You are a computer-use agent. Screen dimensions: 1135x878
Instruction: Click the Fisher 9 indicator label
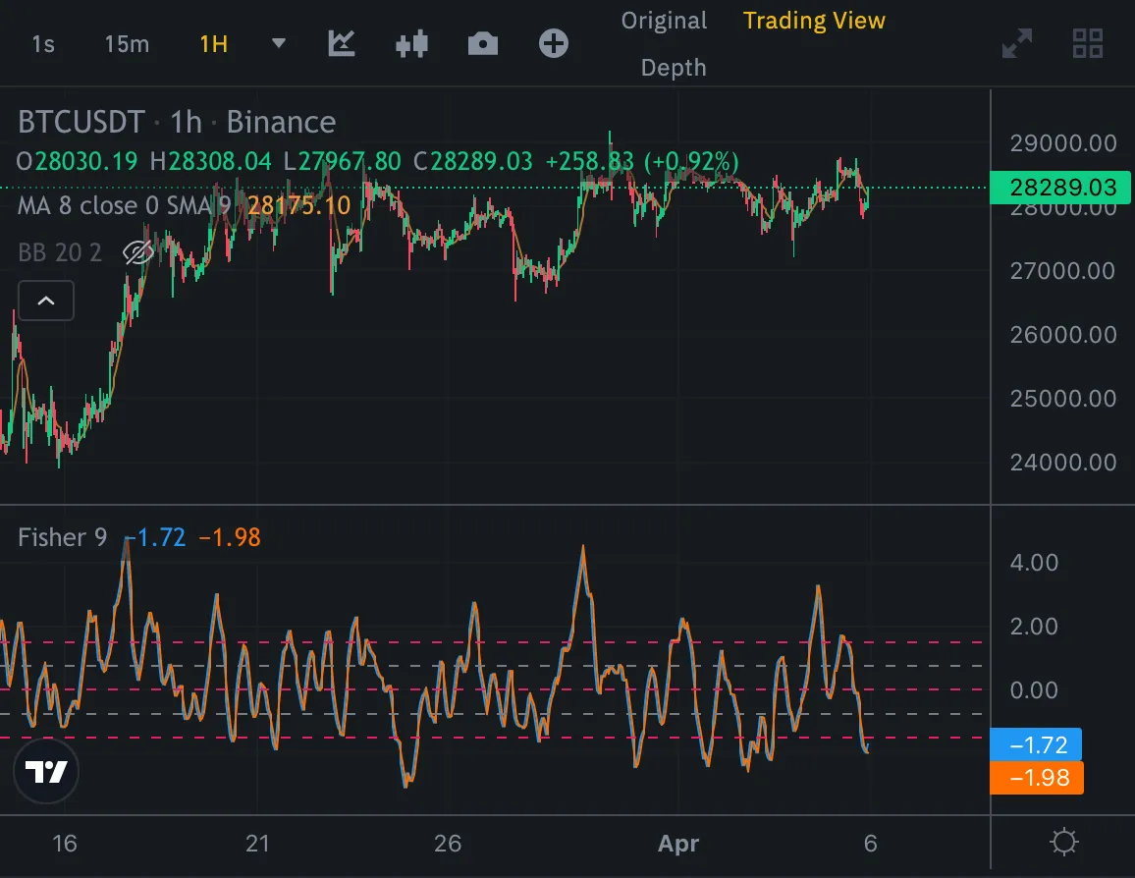pos(62,537)
